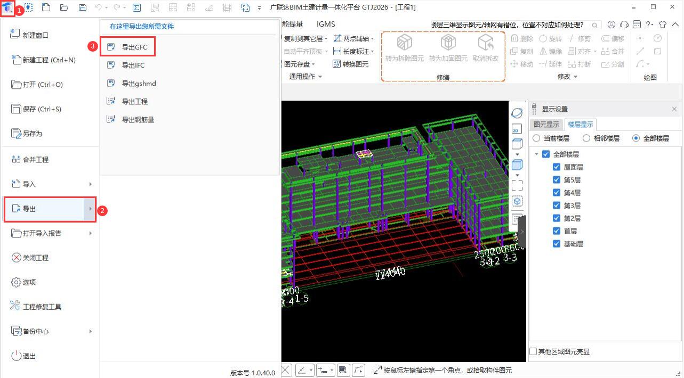The width and height of the screenshot is (684, 378).
Task: Expand the 备份中心 submenu arrow
Action: (x=90, y=331)
